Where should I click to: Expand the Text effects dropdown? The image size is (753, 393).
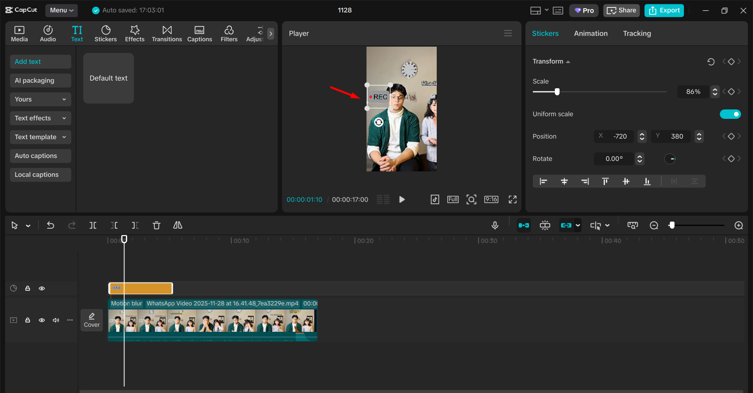(40, 118)
